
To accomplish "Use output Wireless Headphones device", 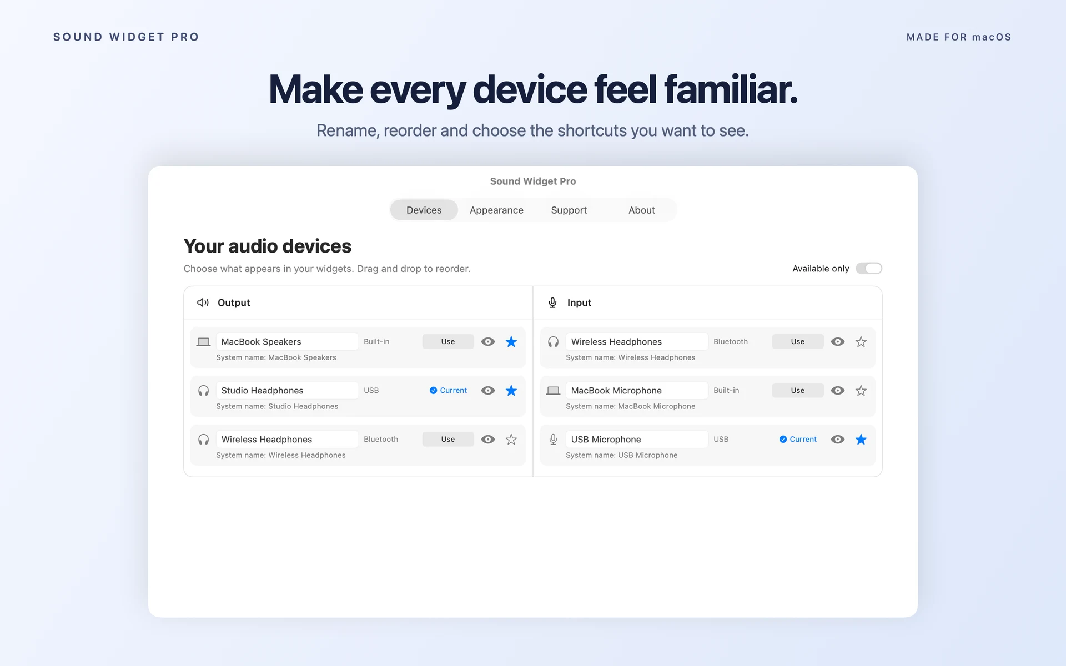I will [x=448, y=440].
